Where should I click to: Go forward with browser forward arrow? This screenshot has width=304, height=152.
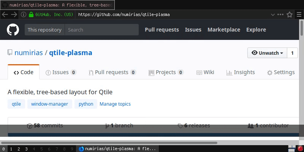click(14, 14)
